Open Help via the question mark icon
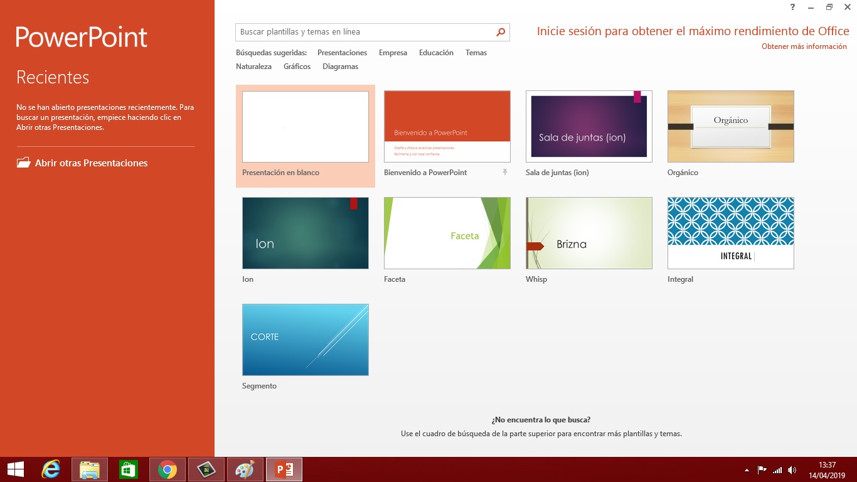This screenshot has width=857, height=482. click(792, 7)
